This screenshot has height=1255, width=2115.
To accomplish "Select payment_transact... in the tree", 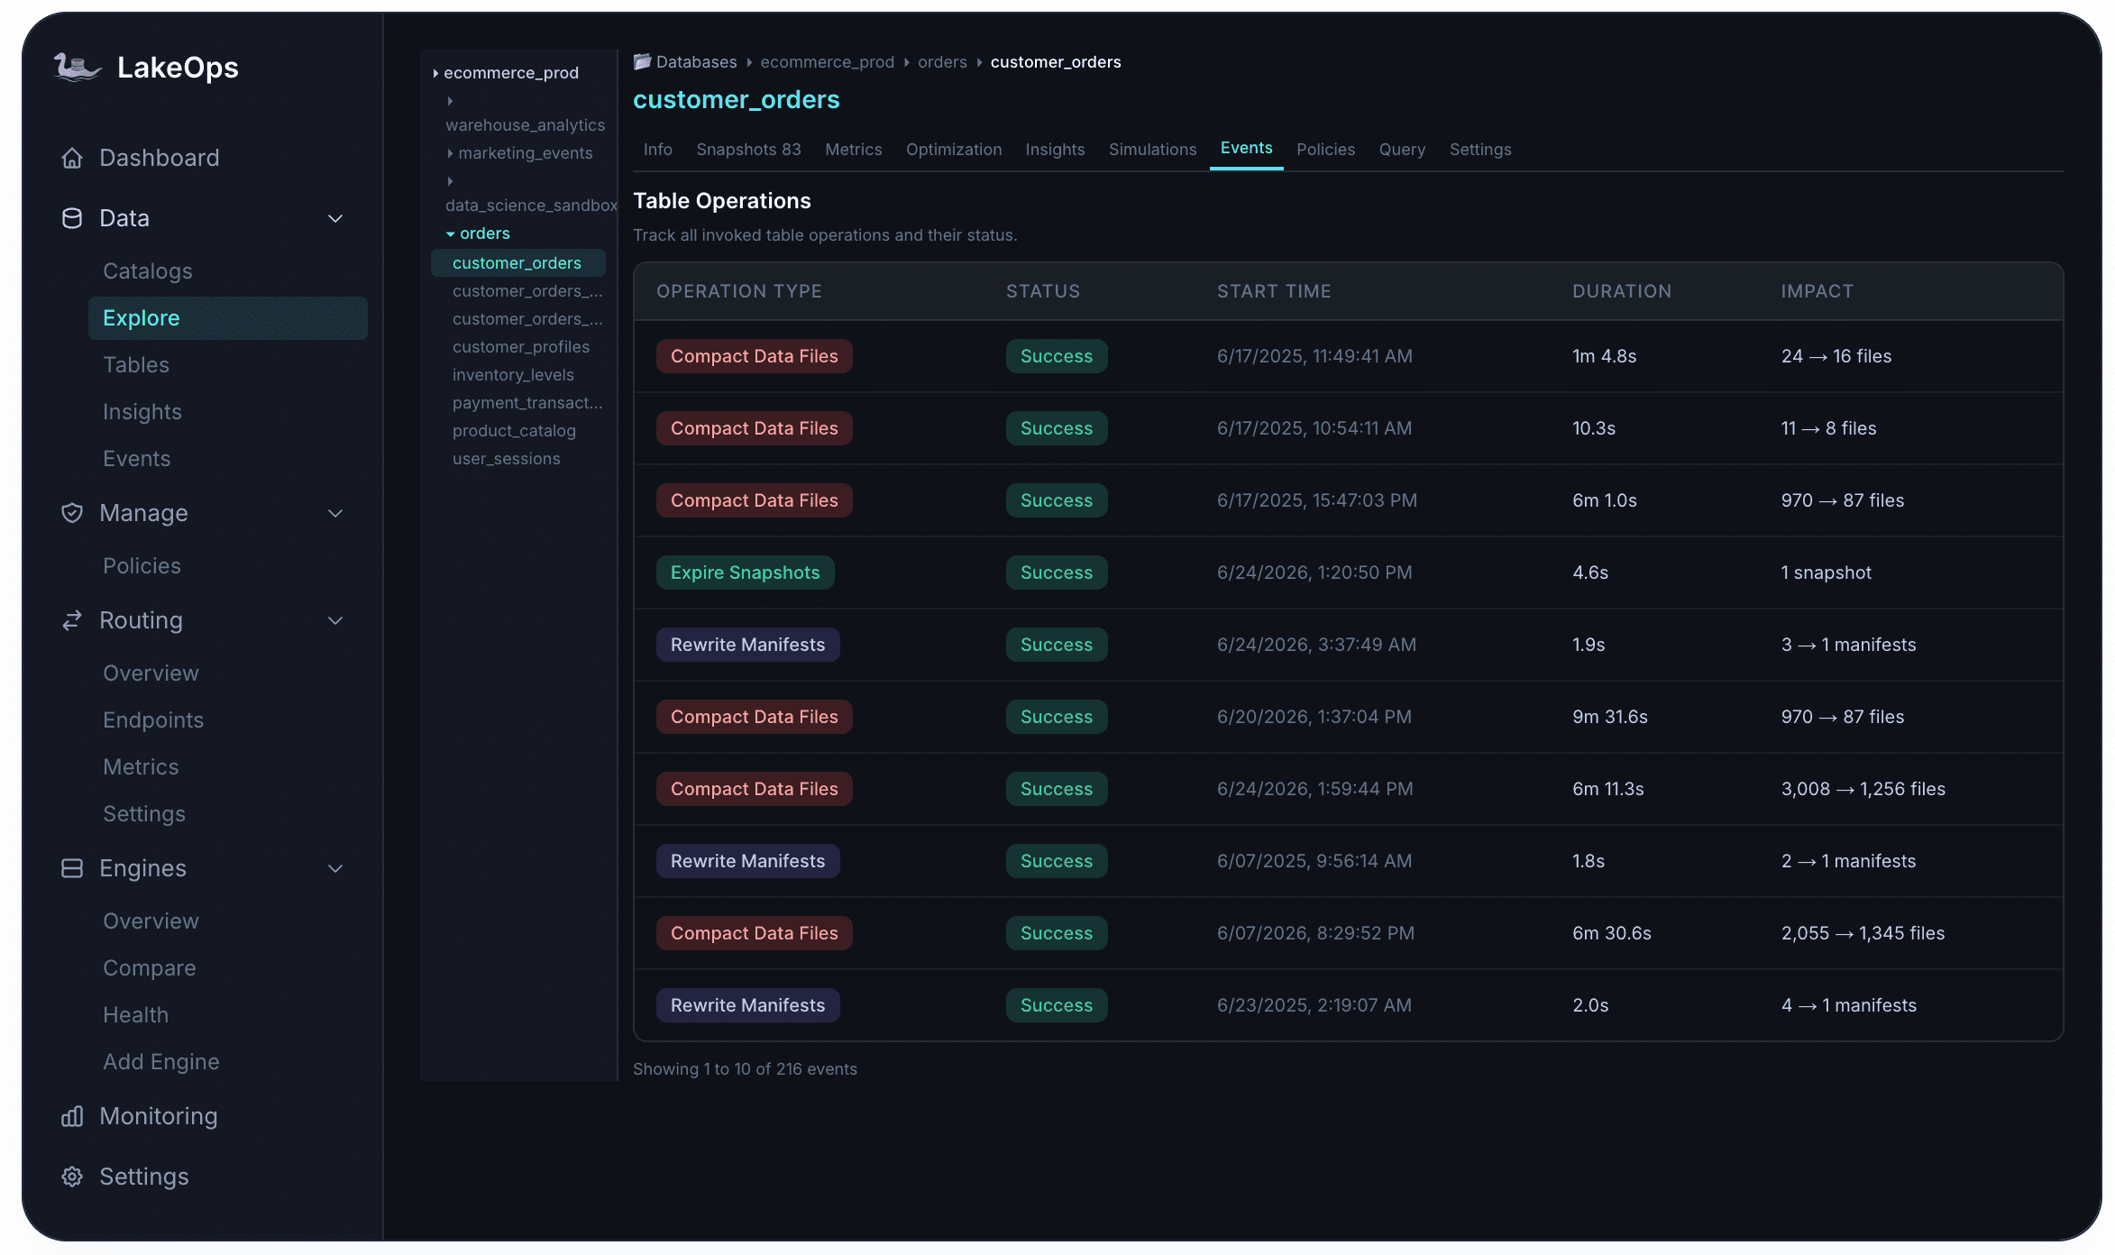I will [527, 403].
